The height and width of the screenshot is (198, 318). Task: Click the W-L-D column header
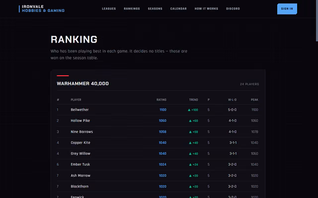[232, 100]
